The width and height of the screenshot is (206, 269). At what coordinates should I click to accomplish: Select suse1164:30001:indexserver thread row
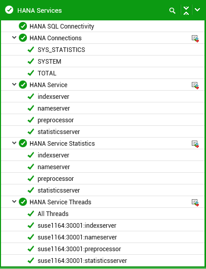[103, 225]
